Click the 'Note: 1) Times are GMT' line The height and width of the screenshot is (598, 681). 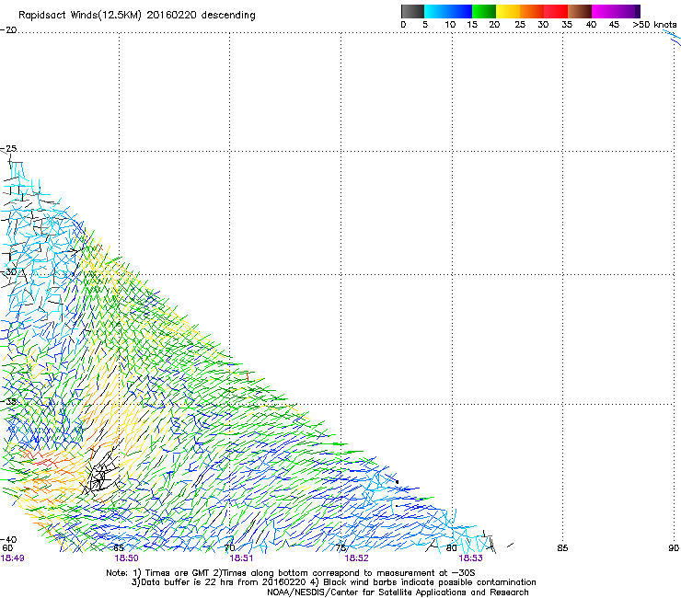tap(291, 573)
